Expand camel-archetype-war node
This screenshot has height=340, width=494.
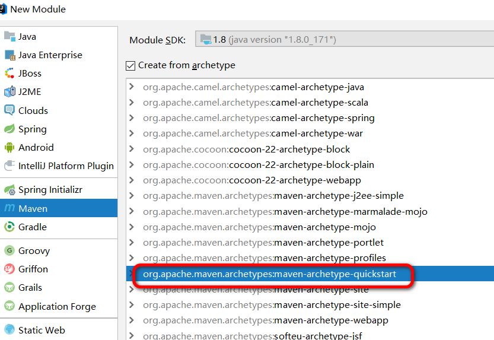132,134
